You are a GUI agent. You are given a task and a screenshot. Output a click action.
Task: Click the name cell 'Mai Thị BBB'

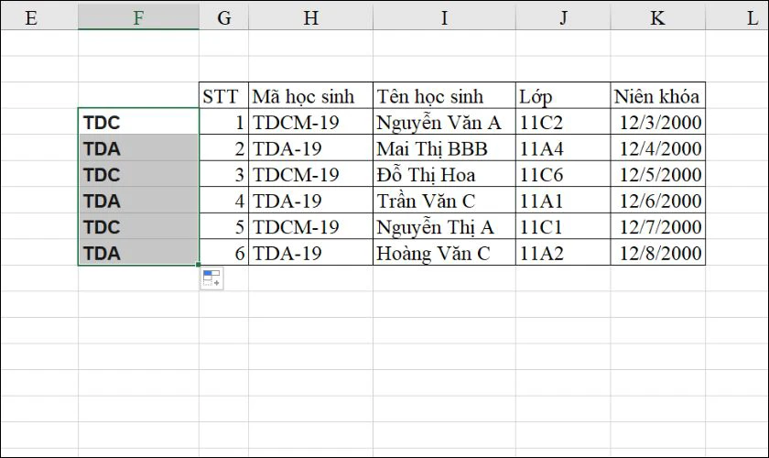pyautogui.click(x=444, y=147)
